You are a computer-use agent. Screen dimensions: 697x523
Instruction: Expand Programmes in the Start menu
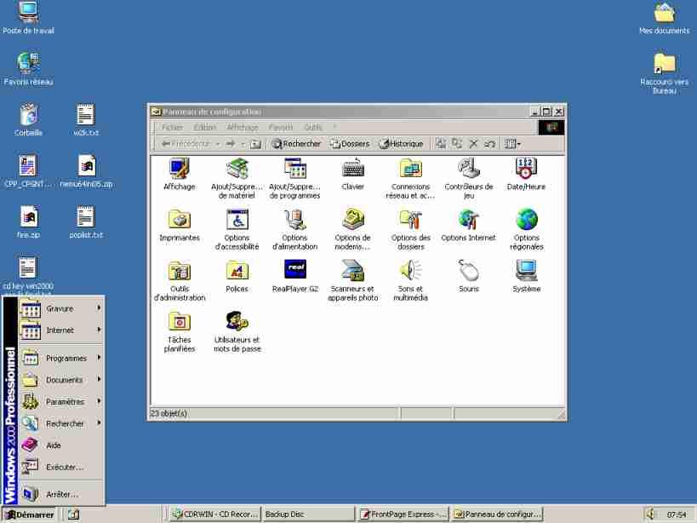click(x=61, y=358)
